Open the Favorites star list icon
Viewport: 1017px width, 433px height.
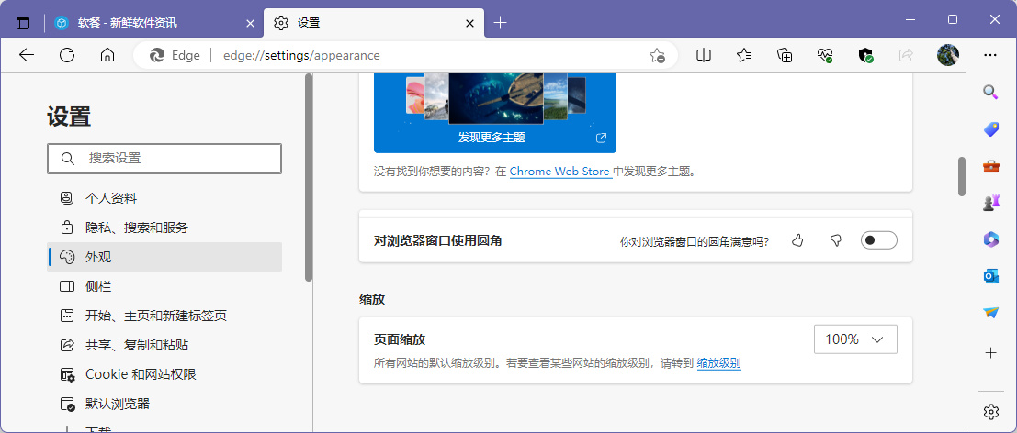pos(744,55)
